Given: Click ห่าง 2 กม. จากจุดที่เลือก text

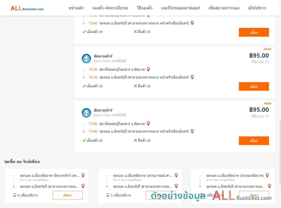Looking at the screenshot, I should pyautogui.click(x=34, y=180).
